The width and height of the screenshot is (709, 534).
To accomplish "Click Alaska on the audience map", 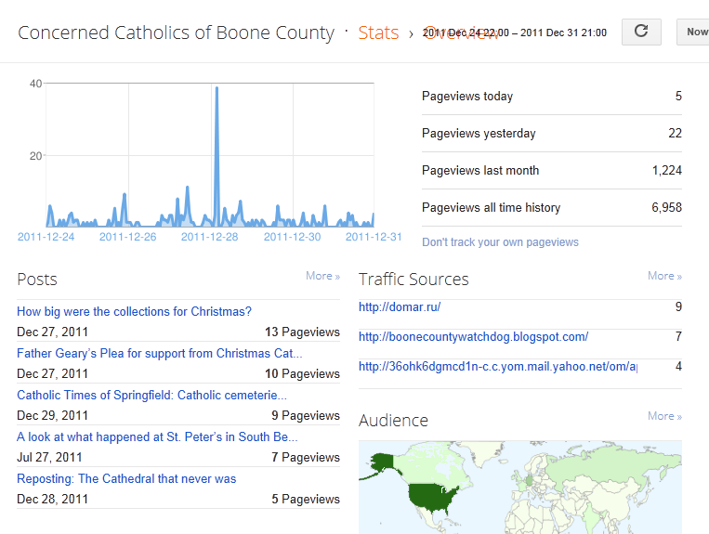I will 383,462.
